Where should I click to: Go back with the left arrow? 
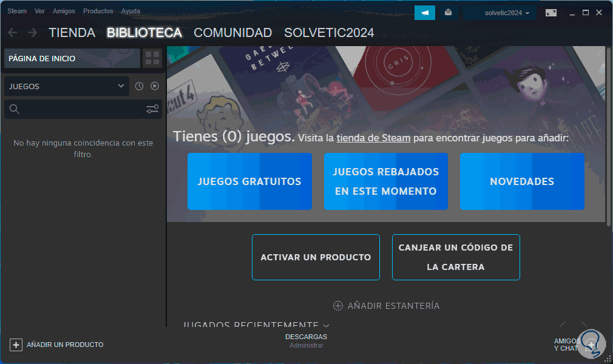[13, 32]
